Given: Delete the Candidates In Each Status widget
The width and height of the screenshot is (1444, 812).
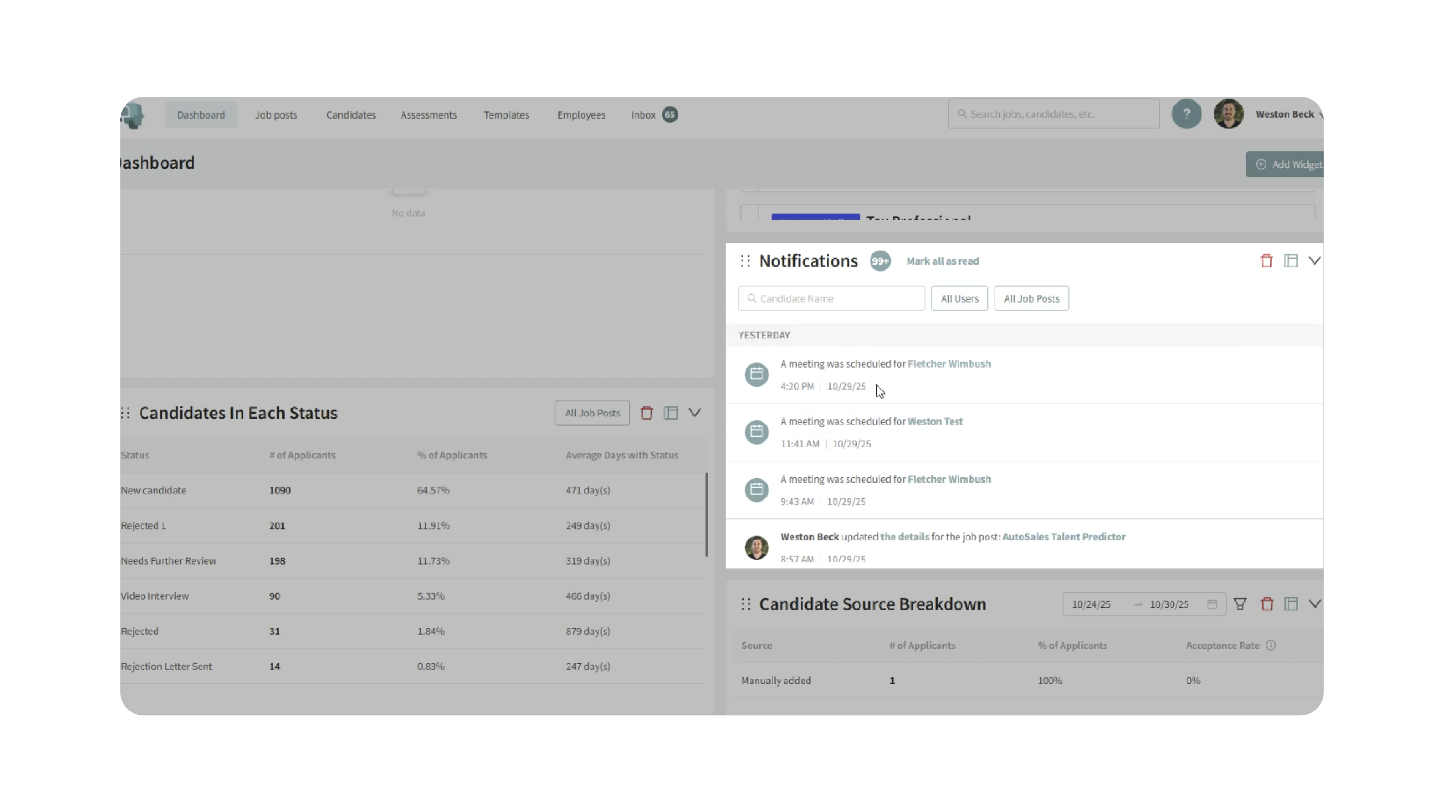Looking at the screenshot, I should pyautogui.click(x=646, y=413).
